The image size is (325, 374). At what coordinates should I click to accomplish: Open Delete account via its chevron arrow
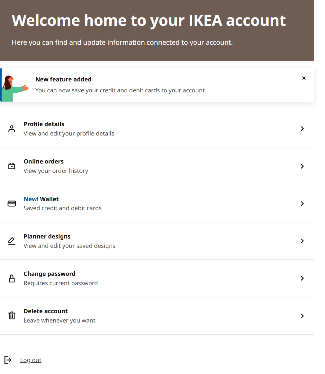point(302,316)
